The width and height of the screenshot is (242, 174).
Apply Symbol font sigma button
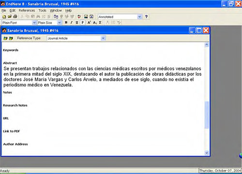[x=100, y=23]
